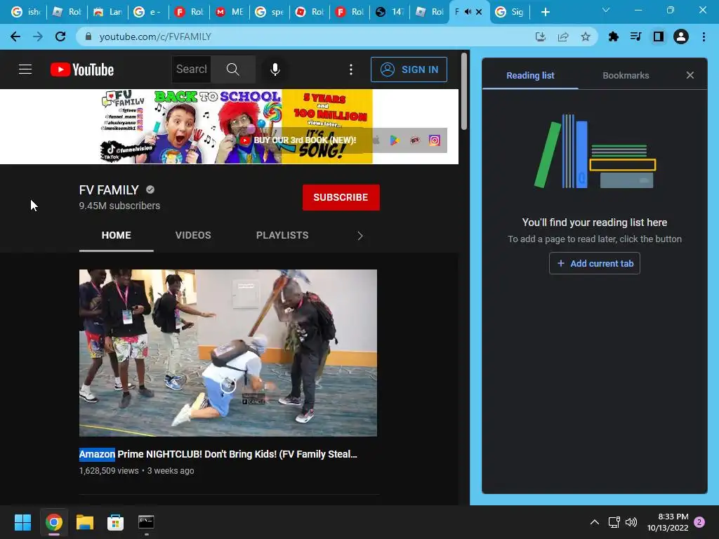Go back with browser back arrow
The width and height of the screenshot is (719, 539).
(15, 36)
